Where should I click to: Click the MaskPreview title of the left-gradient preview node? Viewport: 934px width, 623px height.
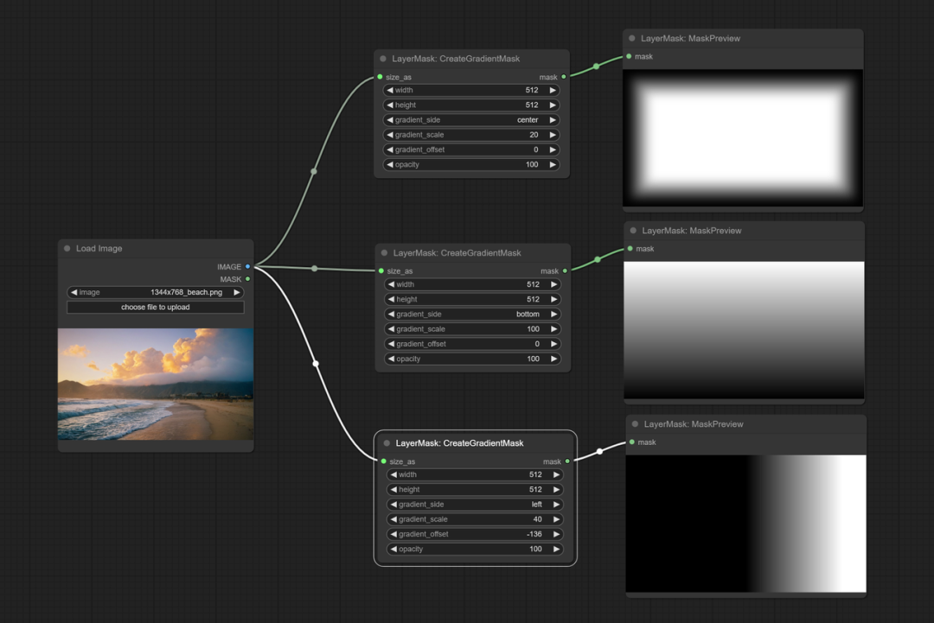[694, 423]
